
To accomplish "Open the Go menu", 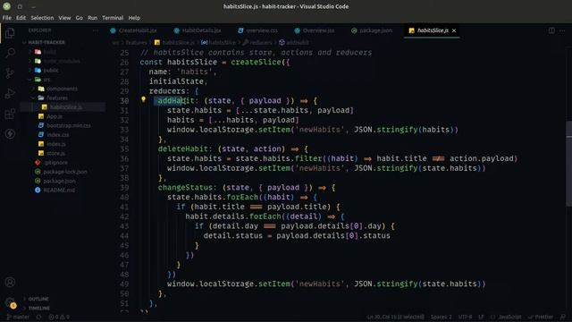I will 80,18.
